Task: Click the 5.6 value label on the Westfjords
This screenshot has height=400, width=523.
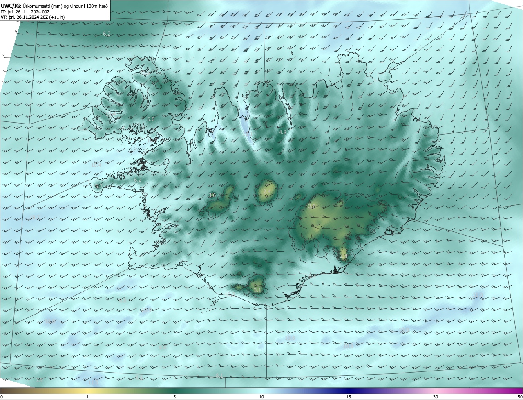Action: [151, 119]
